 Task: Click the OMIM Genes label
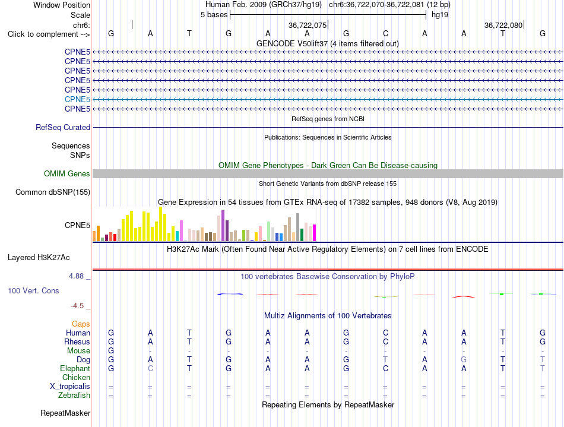pyautogui.click(x=66, y=174)
